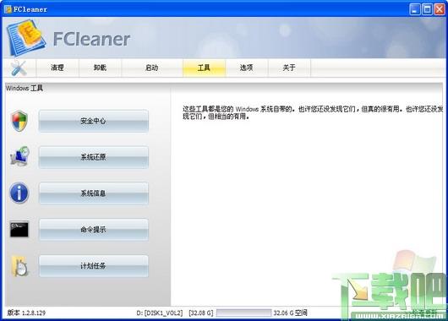The height and width of the screenshot is (321, 448).
Task: Click the Security Center shield icon
Action: pyautogui.click(x=19, y=121)
